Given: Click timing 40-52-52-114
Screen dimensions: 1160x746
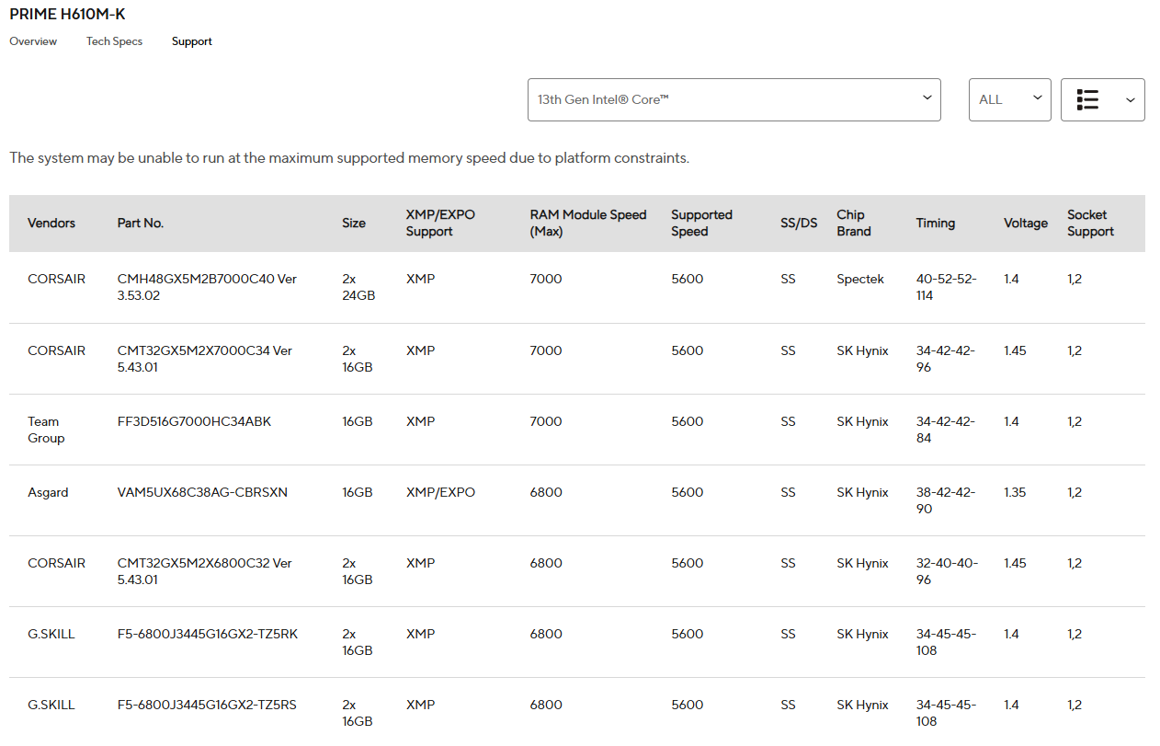Looking at the screenshot, I should [946, 287].
